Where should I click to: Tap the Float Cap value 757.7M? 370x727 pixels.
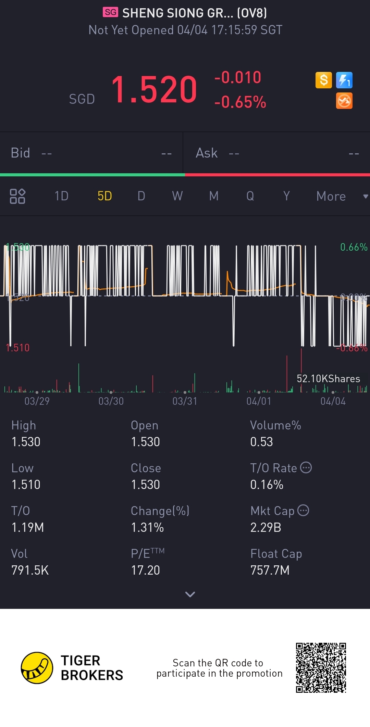tap(270, 570)
